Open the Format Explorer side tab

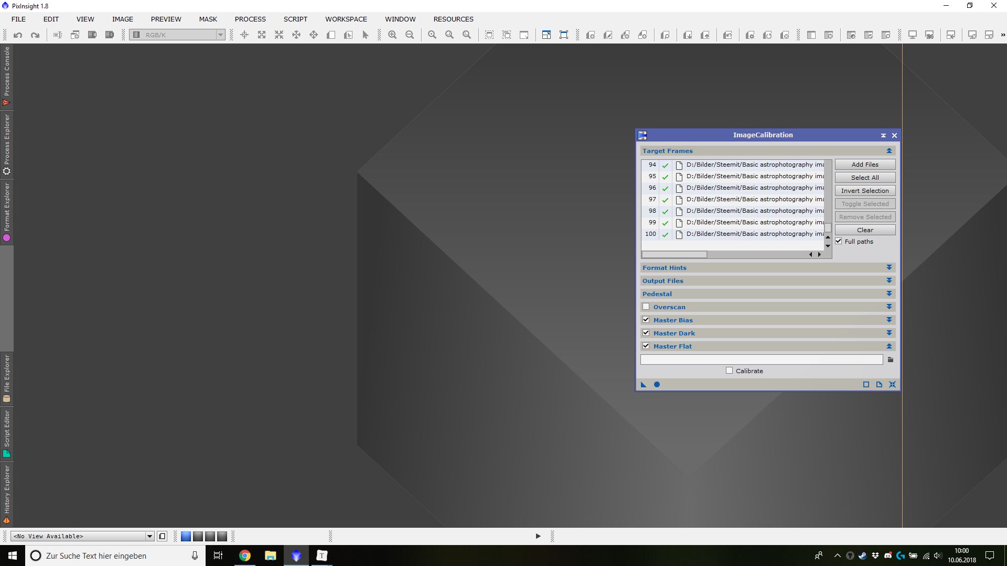(6, 212)
